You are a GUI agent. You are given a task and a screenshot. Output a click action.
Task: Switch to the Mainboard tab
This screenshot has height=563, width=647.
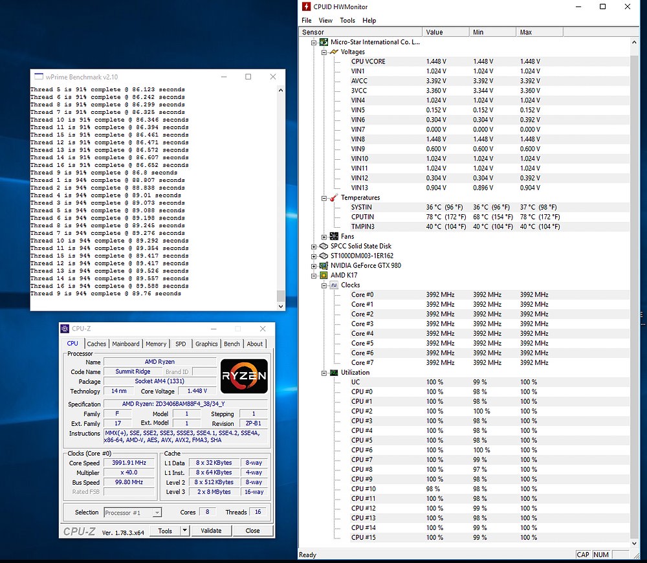[x=126, y=344]
